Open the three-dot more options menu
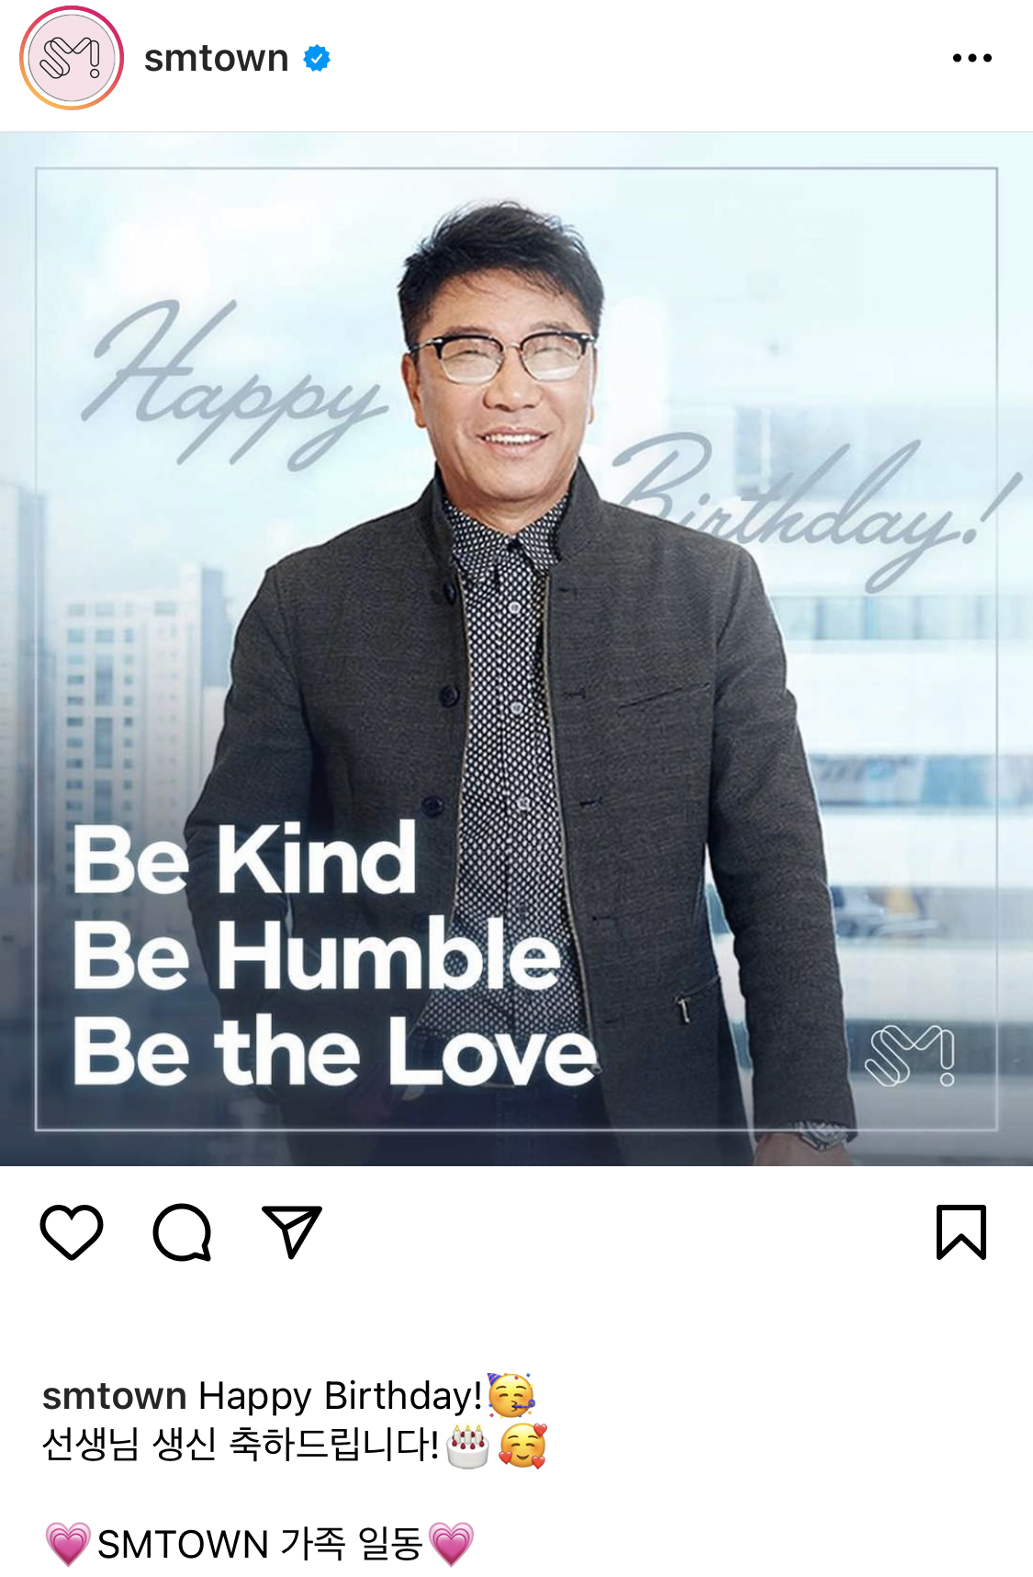The width and height of the screenshot is (1033, 1577). pos(972,58)
